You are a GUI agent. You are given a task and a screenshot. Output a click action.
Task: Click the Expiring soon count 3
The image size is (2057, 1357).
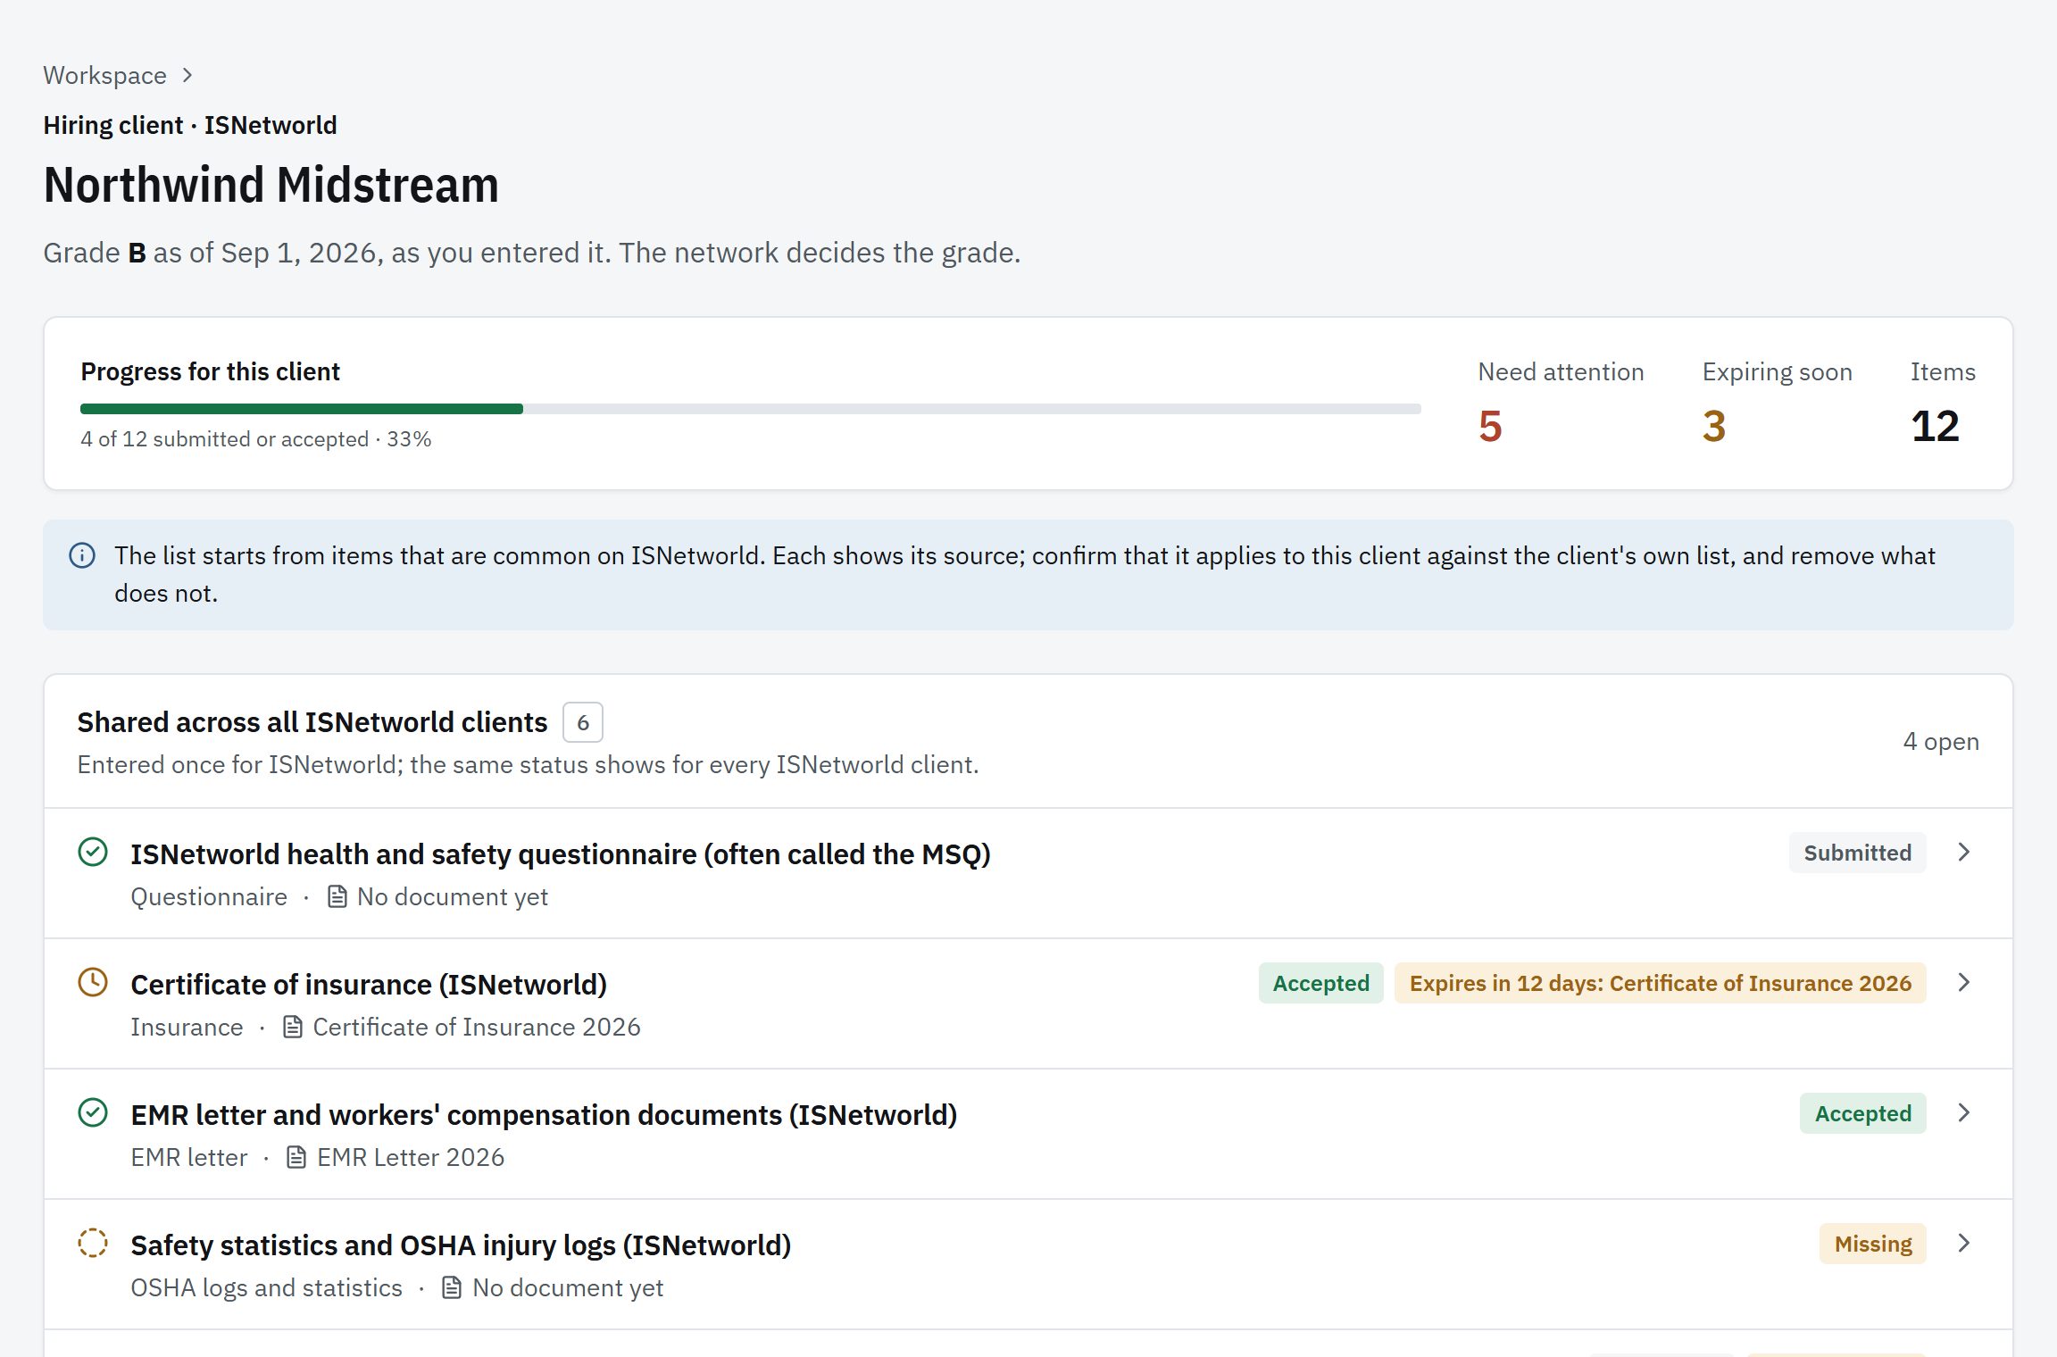[x=1714, y=426]
